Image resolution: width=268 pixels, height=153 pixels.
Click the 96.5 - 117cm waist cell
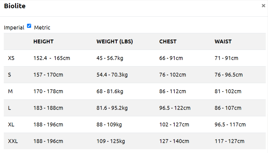[230, 124]
